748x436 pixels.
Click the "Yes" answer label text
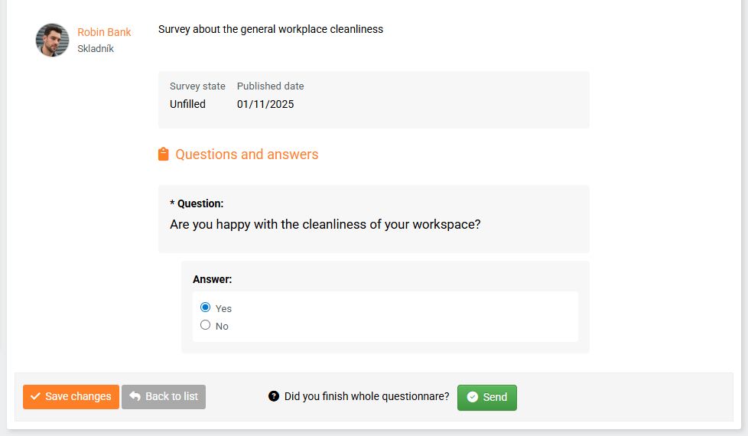223,308
